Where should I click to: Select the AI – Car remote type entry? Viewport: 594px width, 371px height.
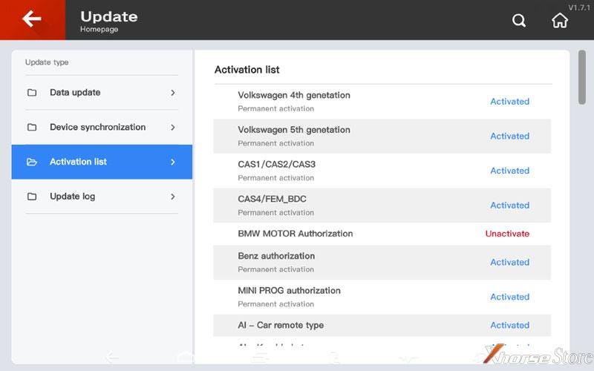(382, 325)
